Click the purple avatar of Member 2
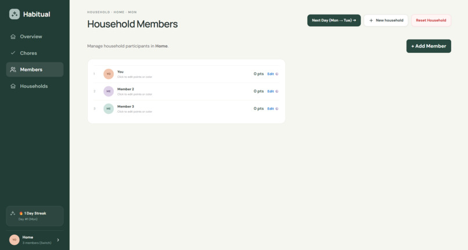Image resolution: width=468 pixels, height=250 pixels. click(x=109, y=91)
